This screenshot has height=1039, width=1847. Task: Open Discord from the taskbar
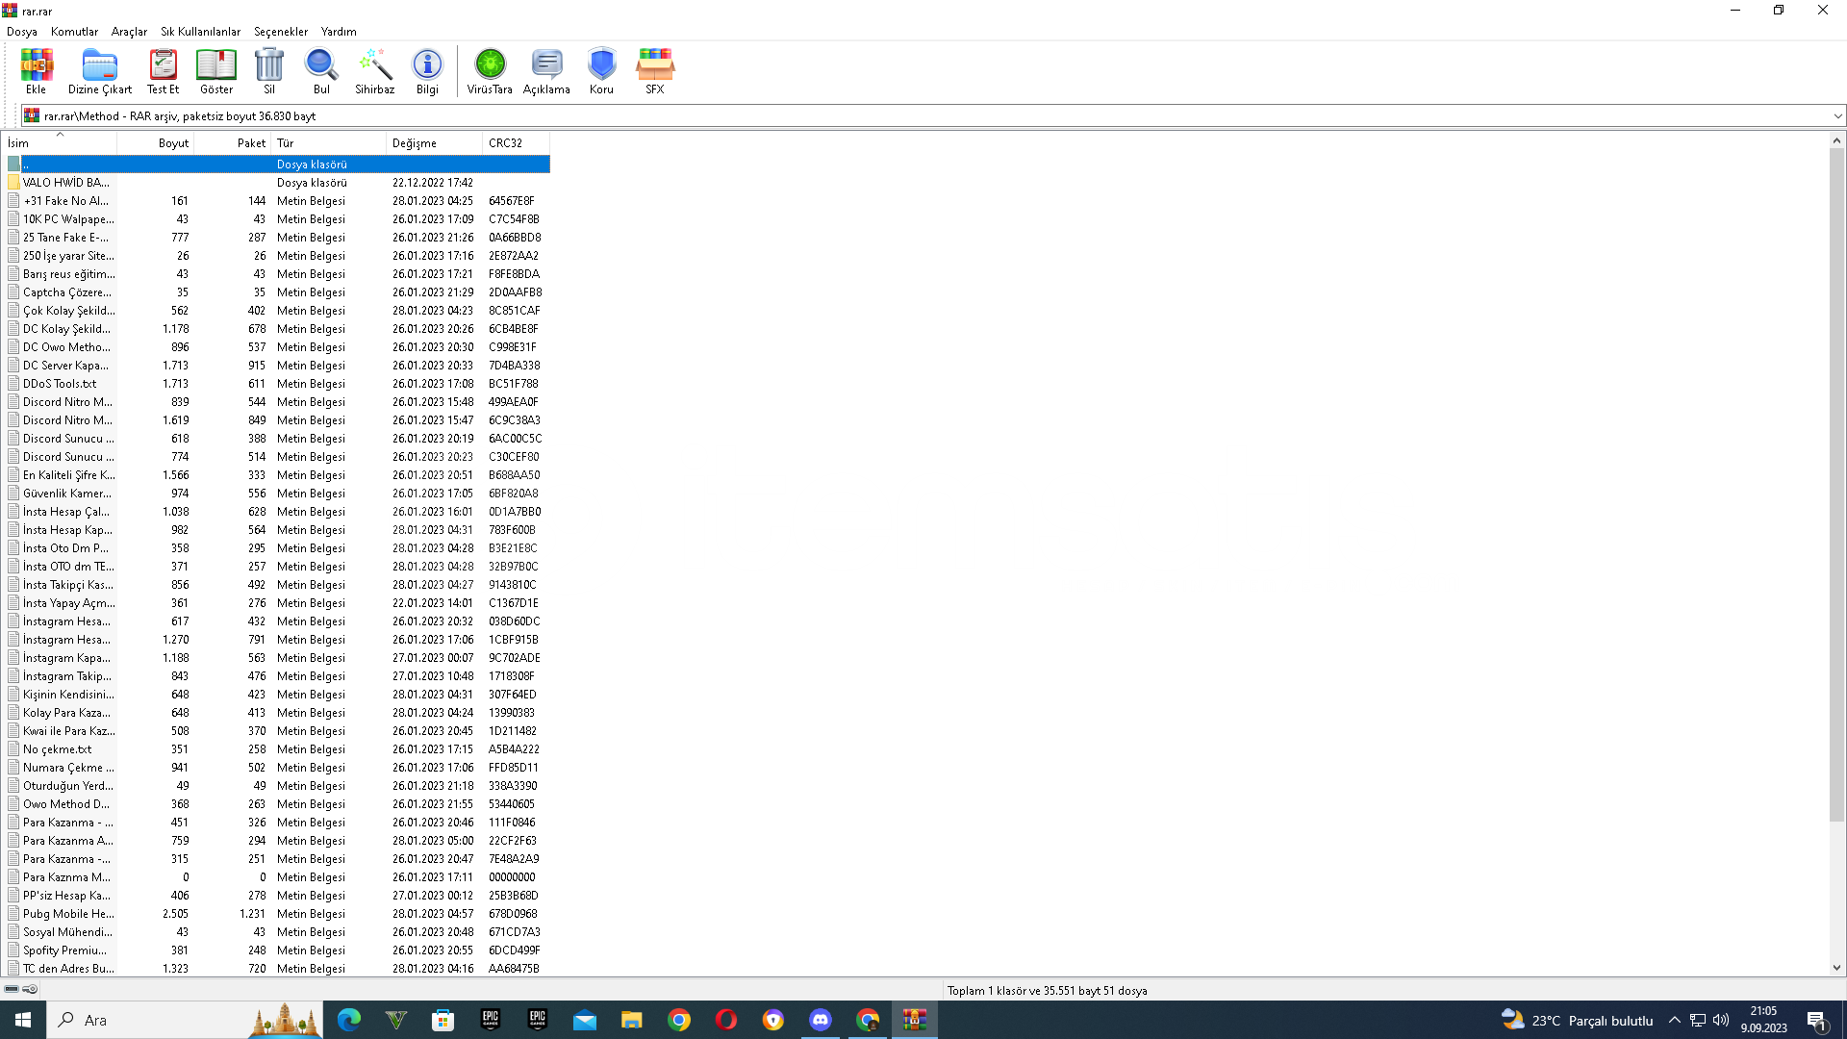pos(820,1020)
